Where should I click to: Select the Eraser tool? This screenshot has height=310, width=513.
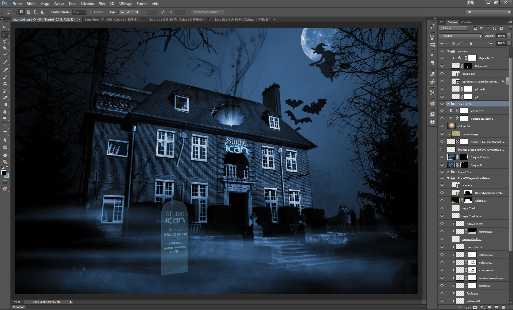(5, 98)
